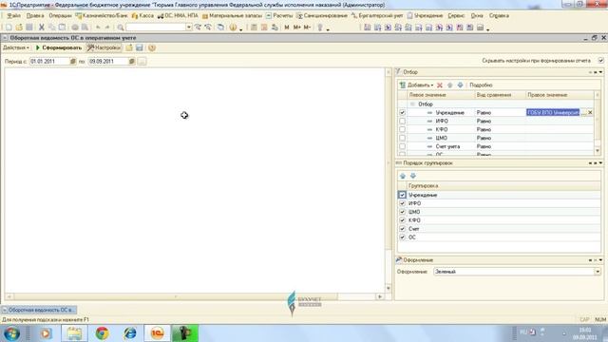Image resolution: width=608 pixels, height=342 pixels.
Task: Click the Cut scissors toolbar icon
Action: [42, 28]
